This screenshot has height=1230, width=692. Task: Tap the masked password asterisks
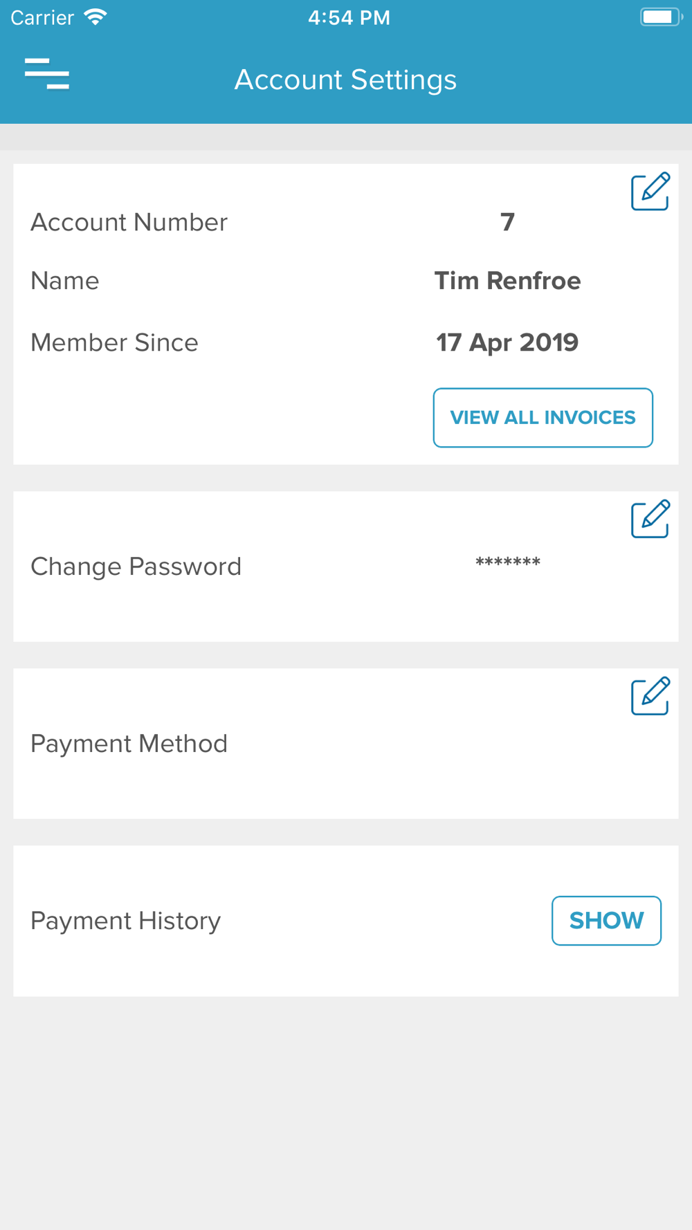(x=507, y=562)
